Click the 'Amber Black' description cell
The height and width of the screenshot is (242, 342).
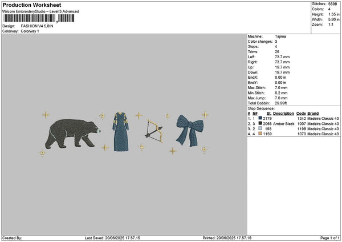(283, 124)
